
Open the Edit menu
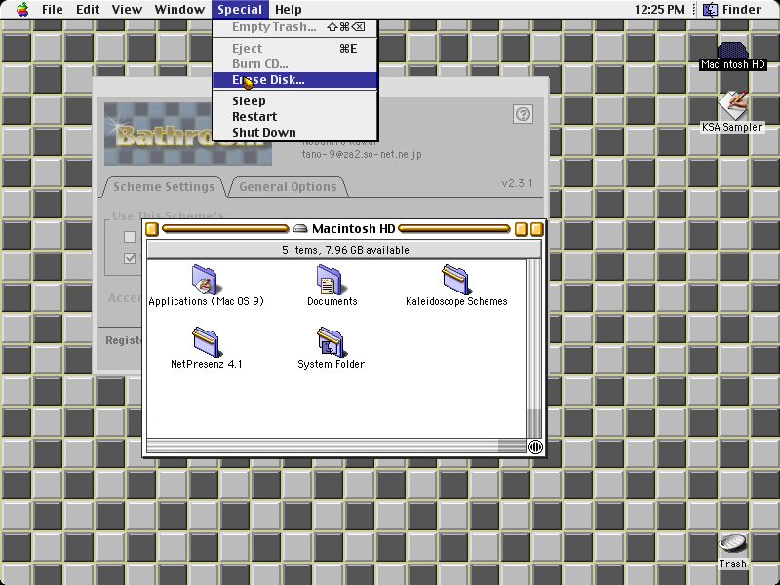[88, 9]
